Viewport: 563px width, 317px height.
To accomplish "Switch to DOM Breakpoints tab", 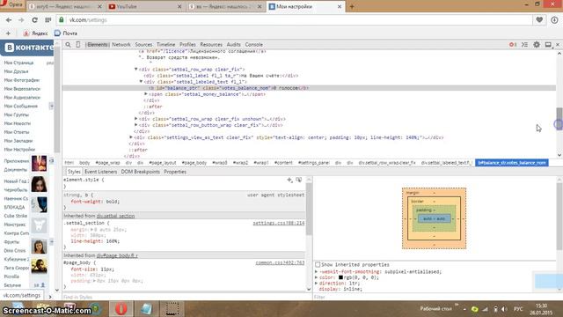I will point(141,172).
